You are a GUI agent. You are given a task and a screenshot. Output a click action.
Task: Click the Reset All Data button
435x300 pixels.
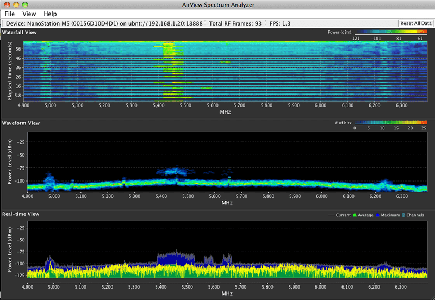click(416, 23)
